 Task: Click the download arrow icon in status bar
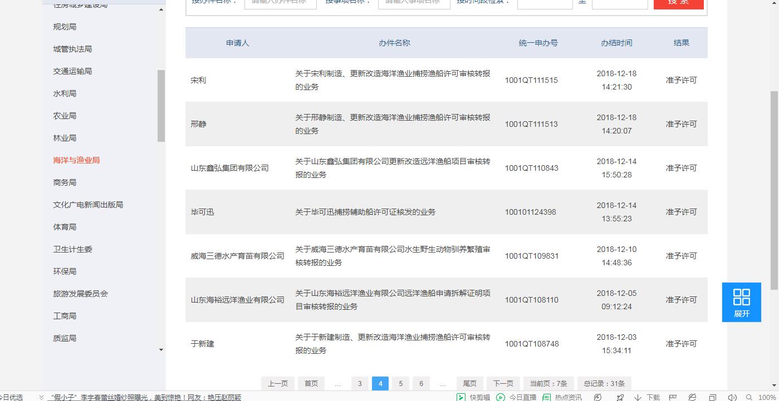[638, 397]
